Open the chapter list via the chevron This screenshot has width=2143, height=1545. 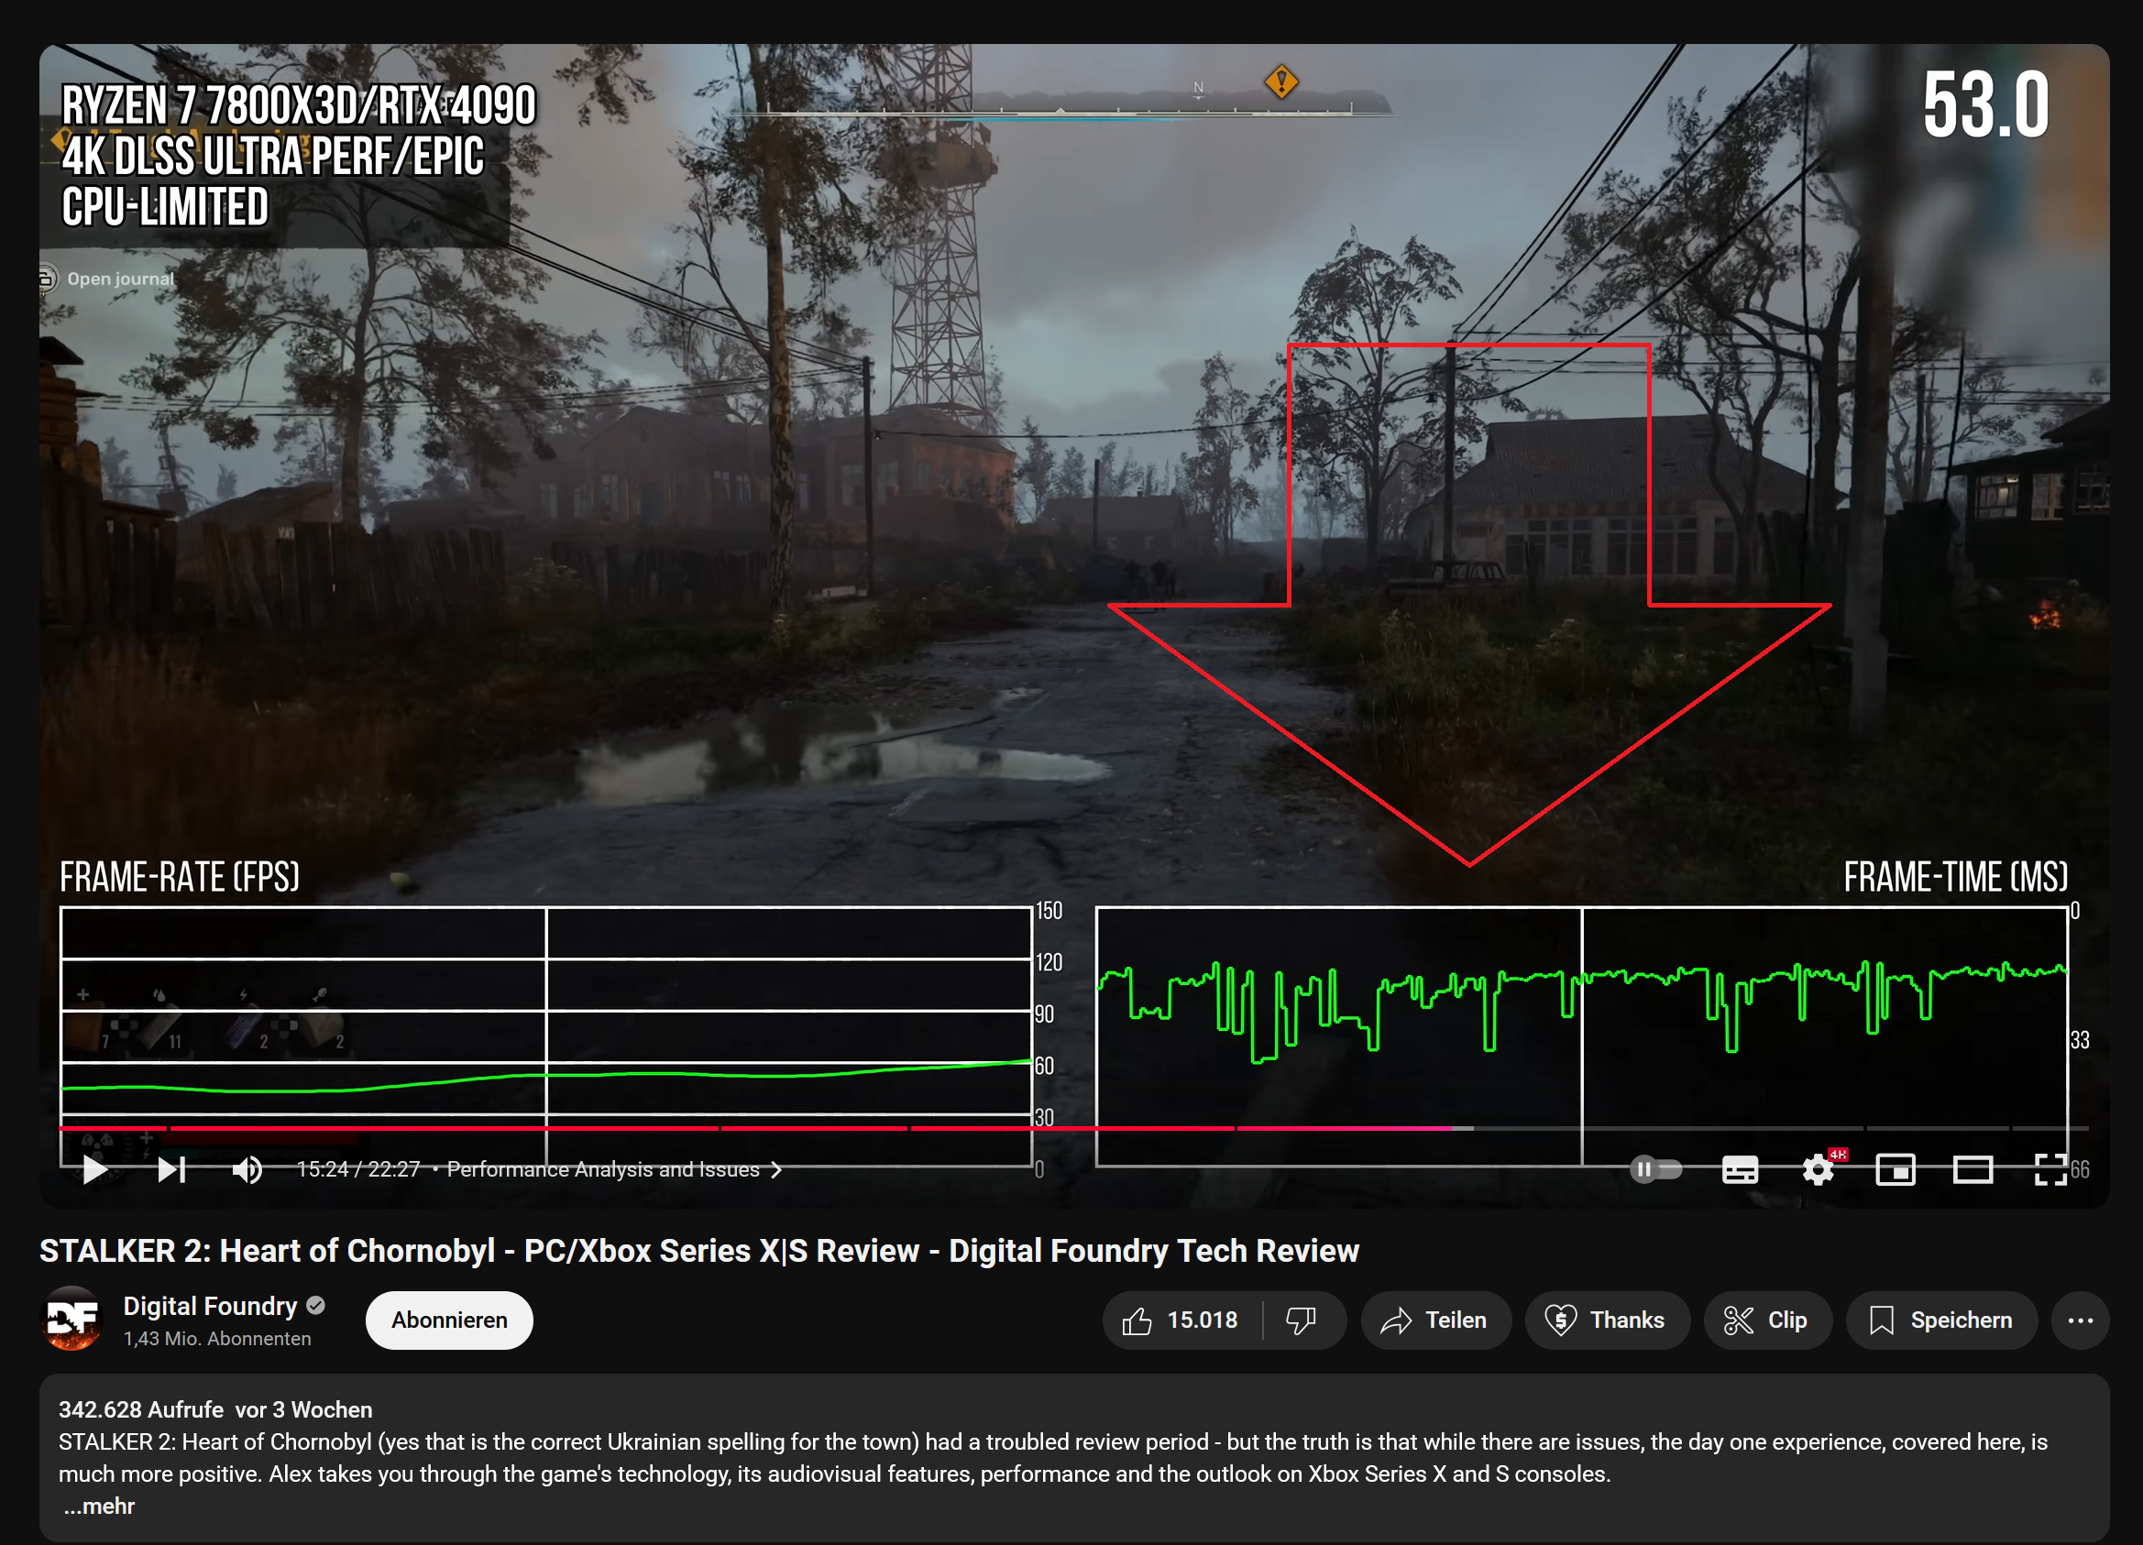coord(776,1169)
